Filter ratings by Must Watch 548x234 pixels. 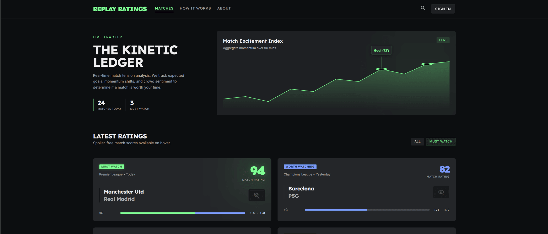coord(441,141)
